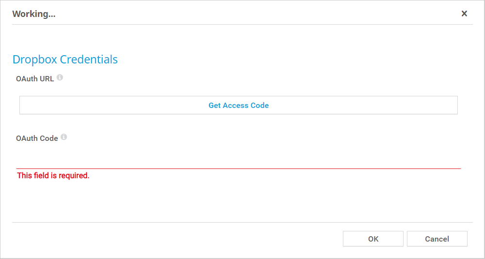Close the Working dialog with the X
This screenshot has width=485, height=259.
tap(464, 14)
